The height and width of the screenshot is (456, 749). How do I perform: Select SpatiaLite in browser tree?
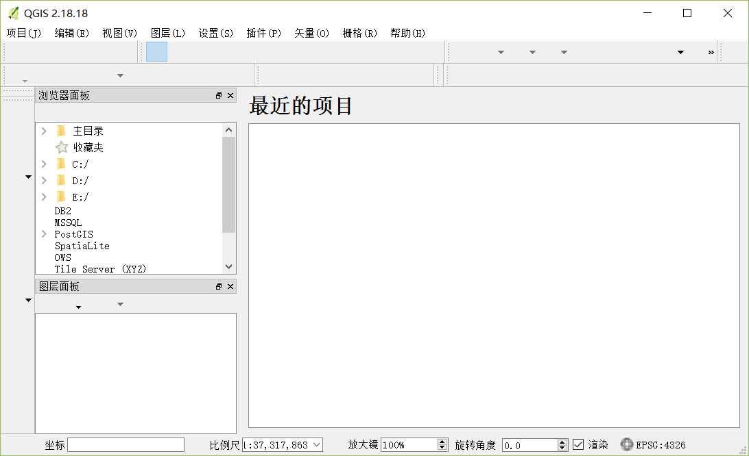(x=82, y=246)
